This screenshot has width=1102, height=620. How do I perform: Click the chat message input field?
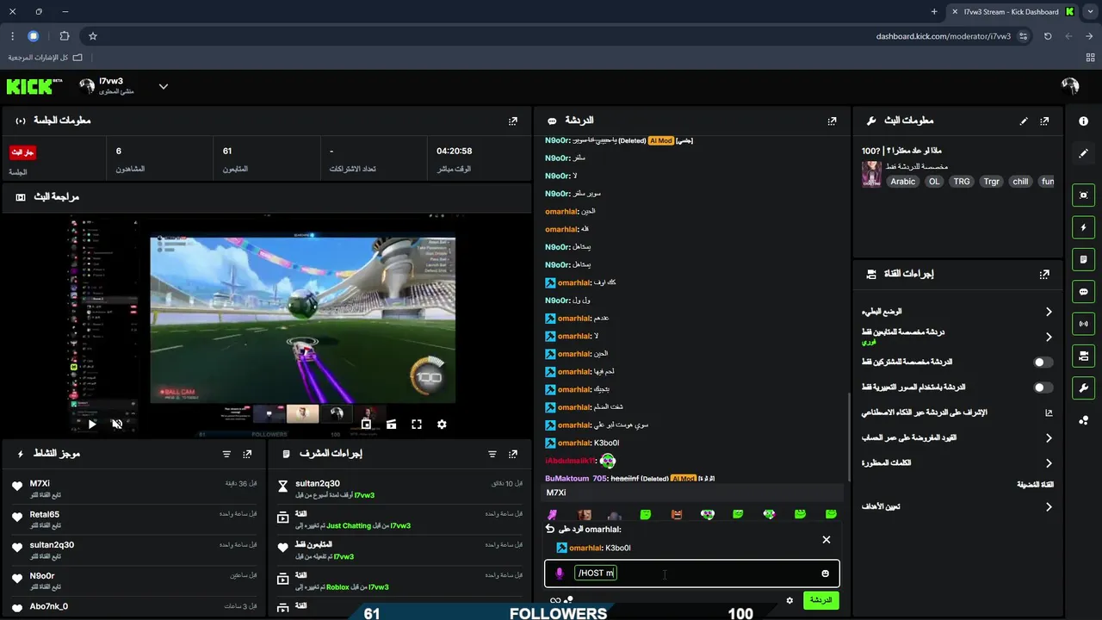pyautogui.click(x=691, y=573)
